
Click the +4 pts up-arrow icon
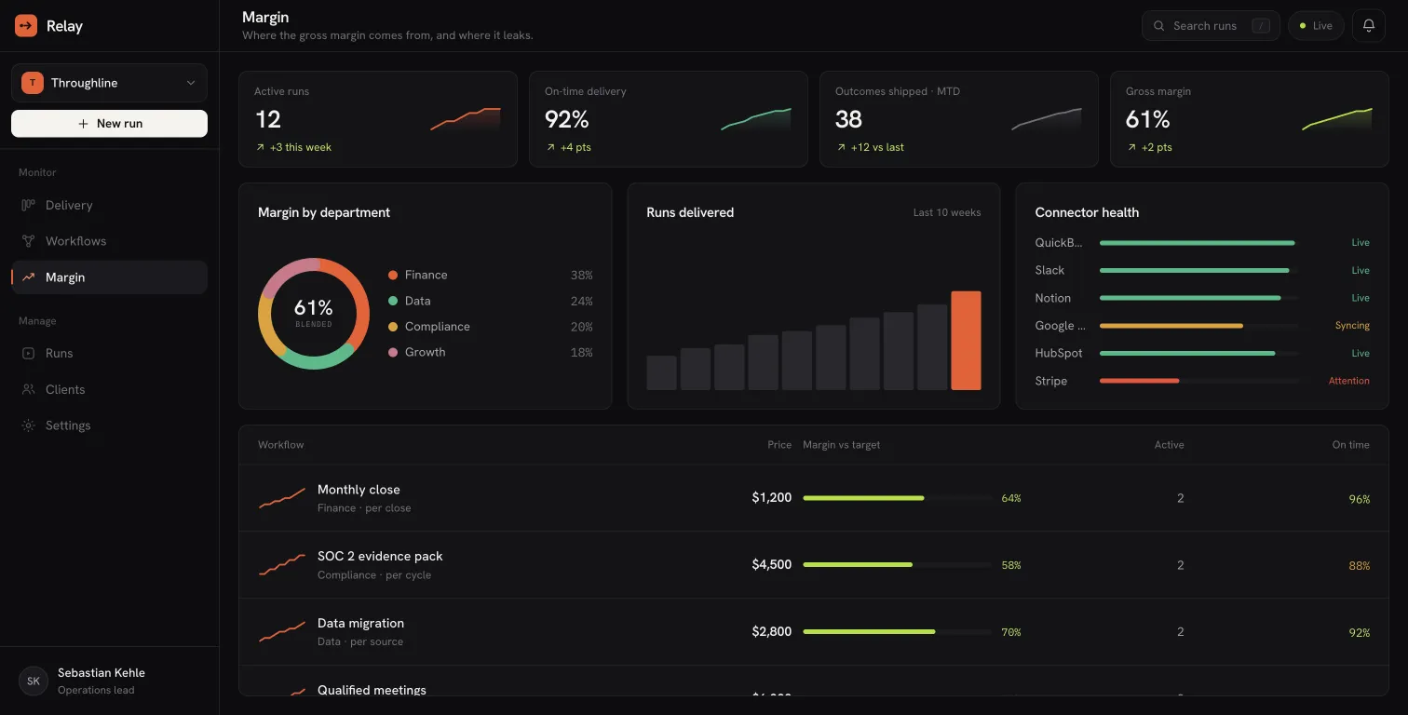[550, 147]
